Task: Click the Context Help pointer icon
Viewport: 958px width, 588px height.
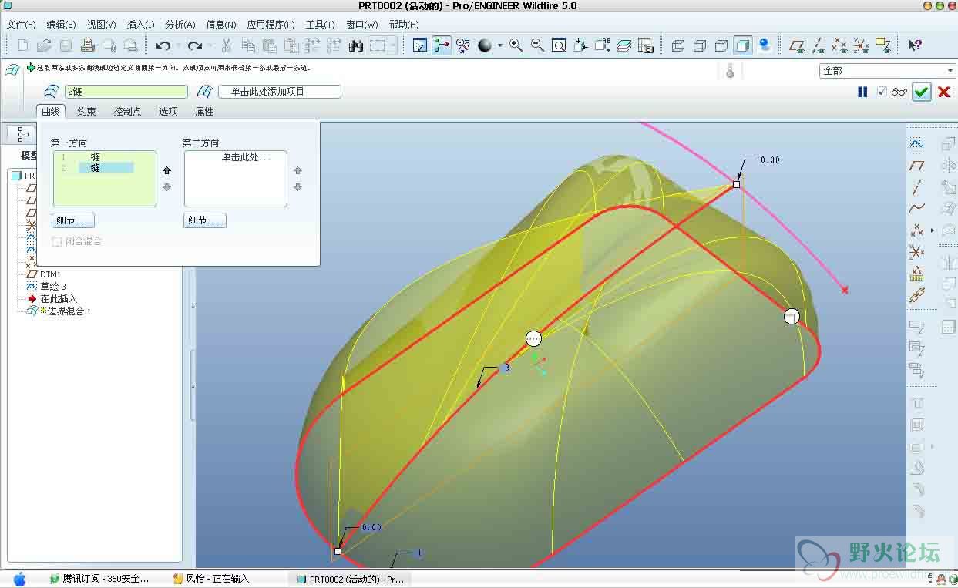Action: [x=915, y=45]
